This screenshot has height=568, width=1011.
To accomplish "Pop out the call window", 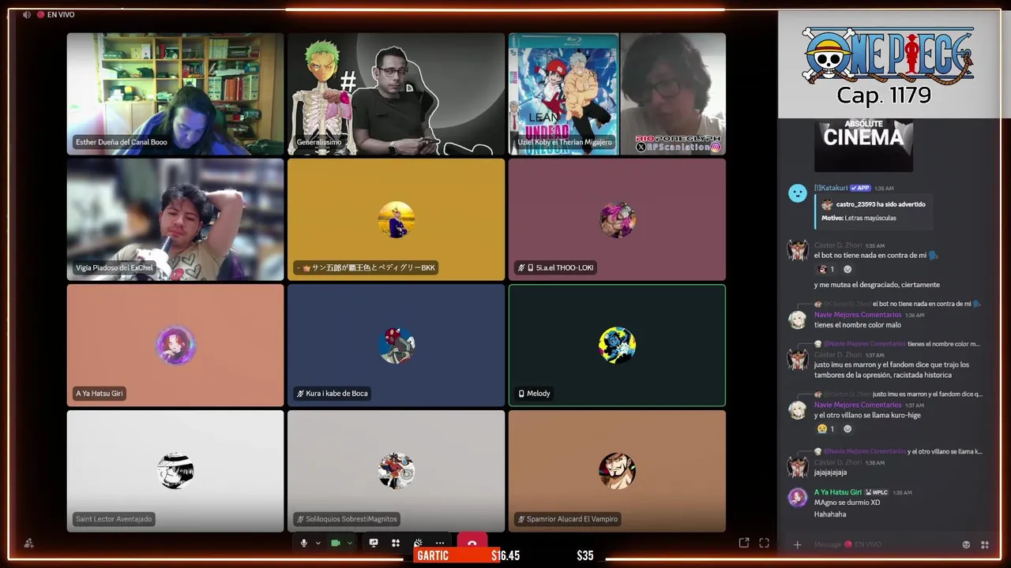I will [743, 543].
